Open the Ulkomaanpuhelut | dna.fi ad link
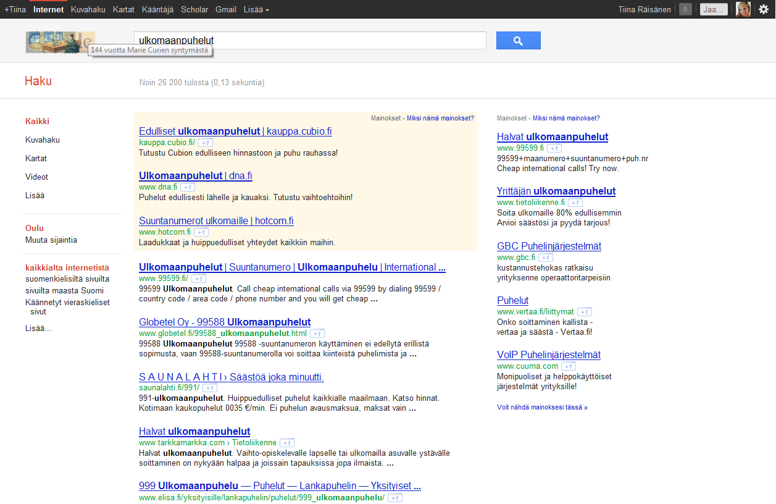776x504 pixels. point(196,176)
